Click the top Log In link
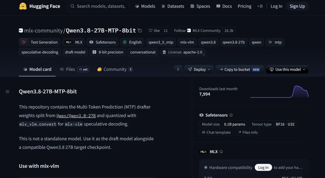This screenshot has width=325, height=178. 276,6
